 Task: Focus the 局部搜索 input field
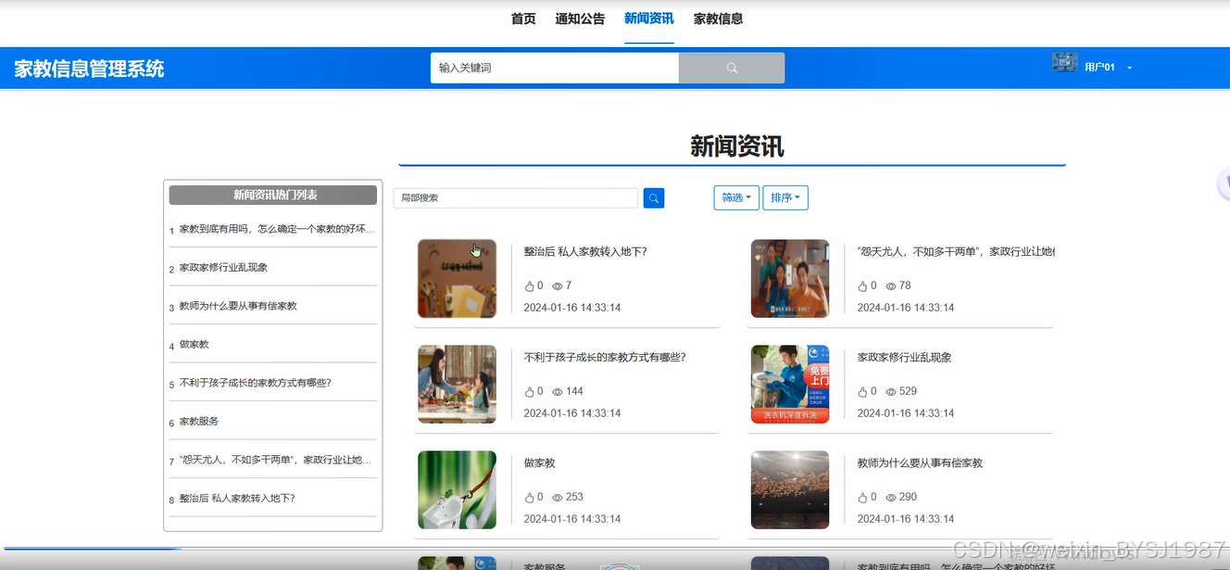pyautogui.click(x=516, y=197)
